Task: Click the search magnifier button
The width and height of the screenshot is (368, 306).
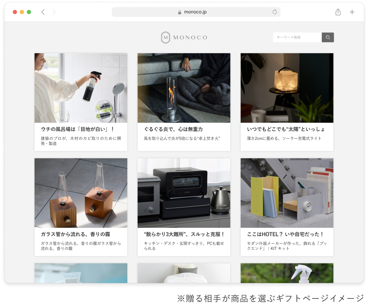Action: click(328, 37)
